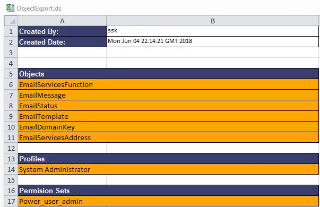This screenshot has width=320, height=207.
Task: Click the 'Objects' section header cell
Action: [168, 74]
